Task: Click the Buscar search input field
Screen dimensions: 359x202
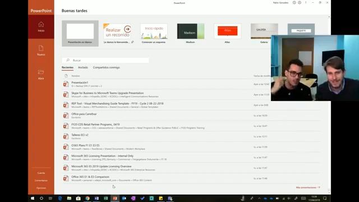Action: click(x=105, y=60)
